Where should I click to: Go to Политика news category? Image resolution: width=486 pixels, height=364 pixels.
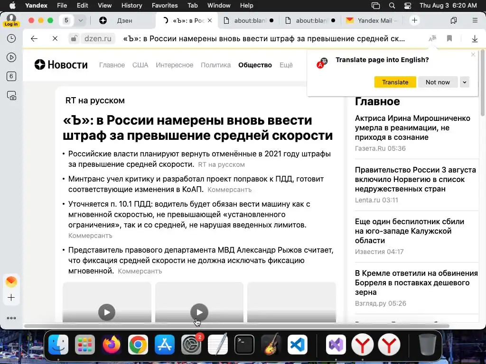216,65
